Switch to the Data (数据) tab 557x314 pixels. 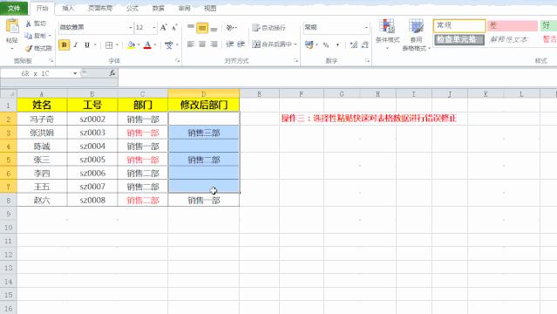tap(159, 8)
